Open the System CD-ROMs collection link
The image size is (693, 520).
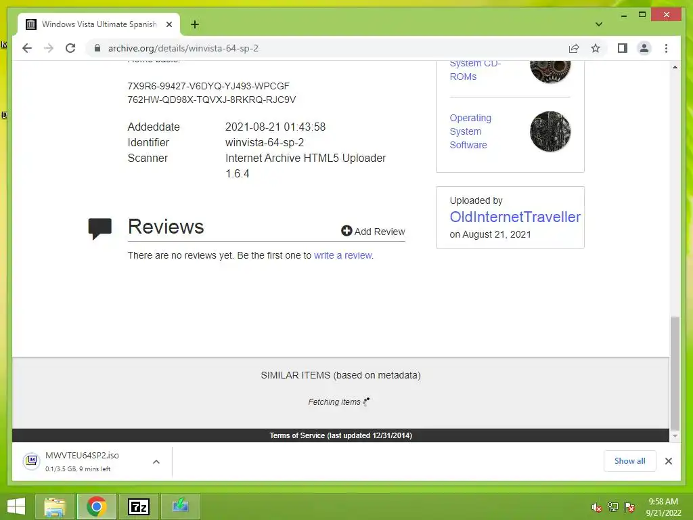click(x=475, y=70)
